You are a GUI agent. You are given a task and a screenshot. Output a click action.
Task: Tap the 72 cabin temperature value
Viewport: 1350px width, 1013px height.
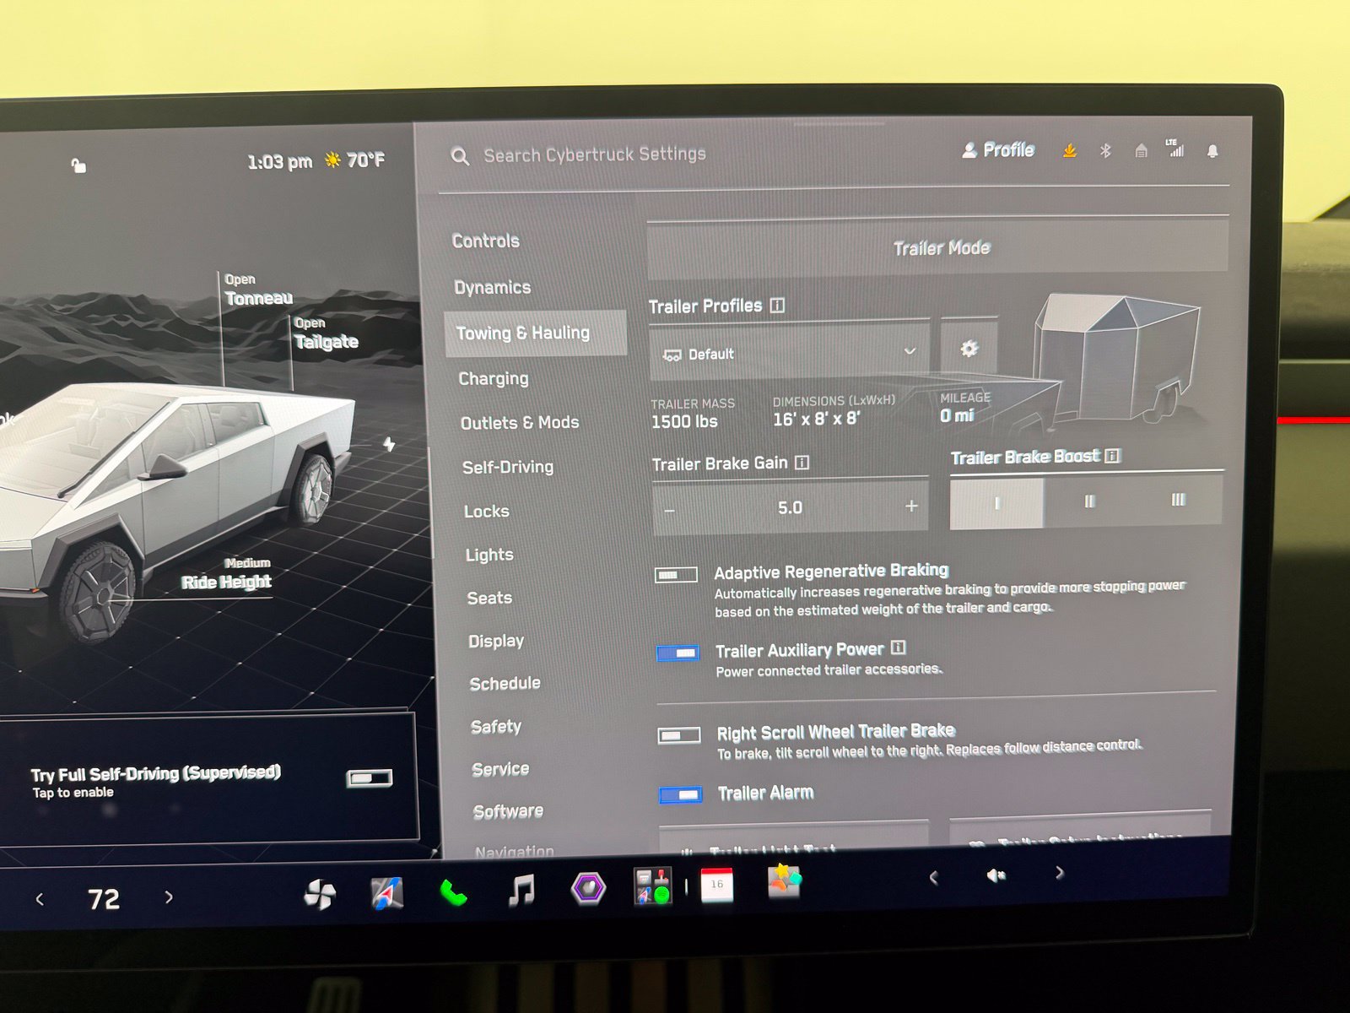[x=104, y=899]
